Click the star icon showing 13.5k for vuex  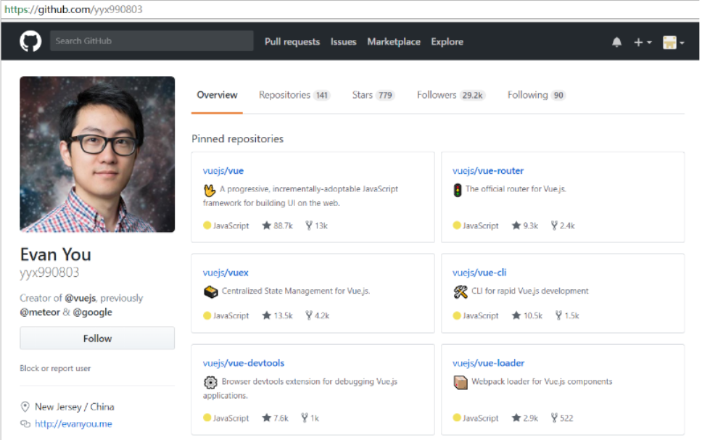click(x=266, y=315)
